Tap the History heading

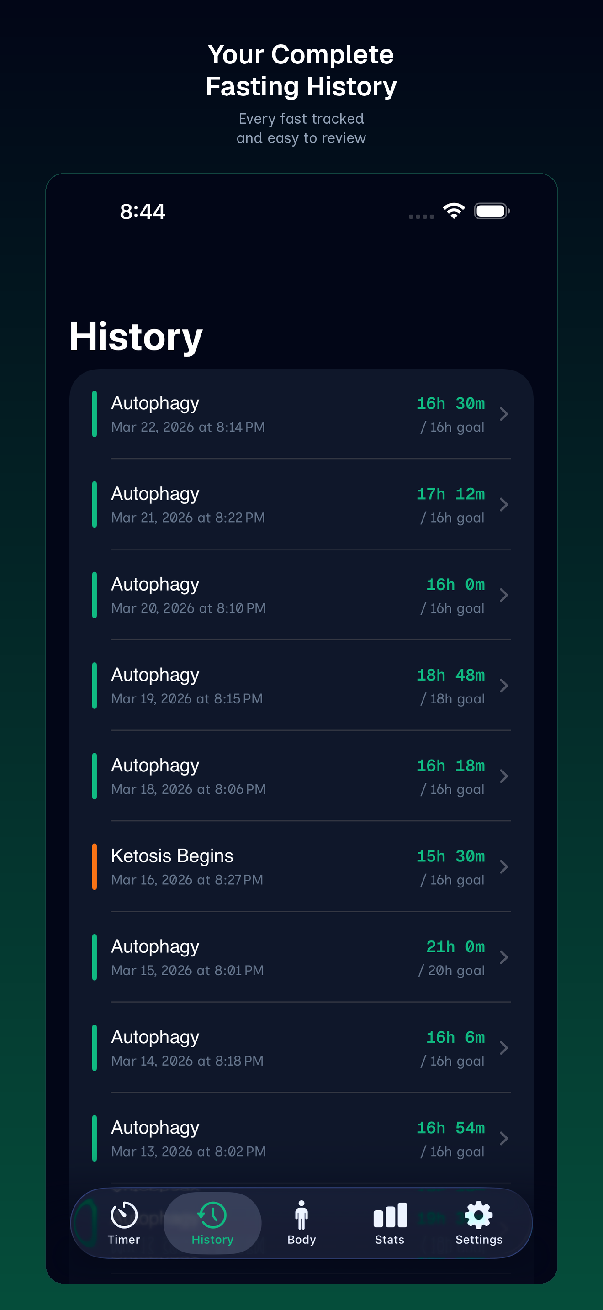pyautogui.click(x=136, y=336)
